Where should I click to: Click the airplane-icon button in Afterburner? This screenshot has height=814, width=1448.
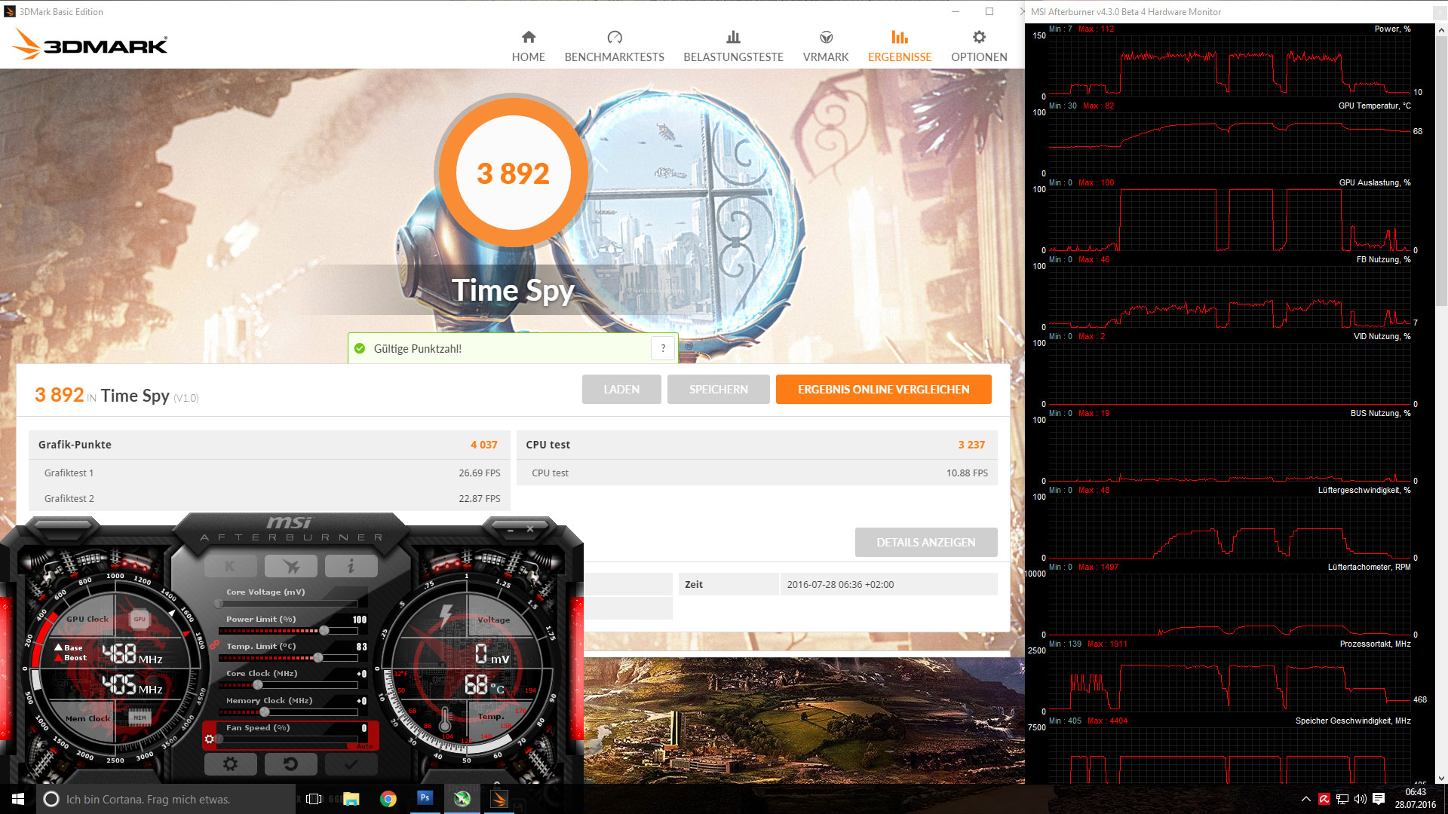click(x=290, y=566)
